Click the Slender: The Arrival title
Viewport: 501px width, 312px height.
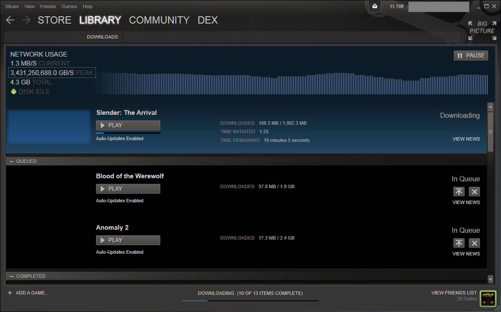point(126,113)
